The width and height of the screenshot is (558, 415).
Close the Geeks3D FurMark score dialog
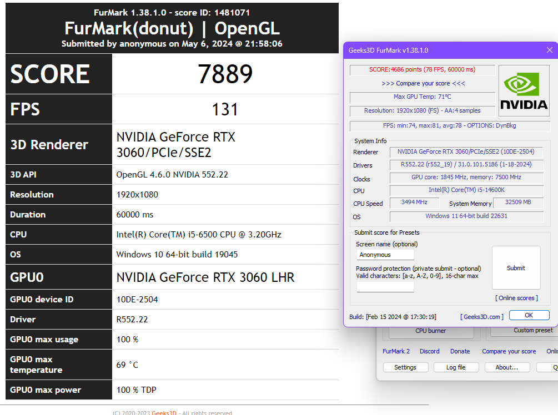(550, 50)
